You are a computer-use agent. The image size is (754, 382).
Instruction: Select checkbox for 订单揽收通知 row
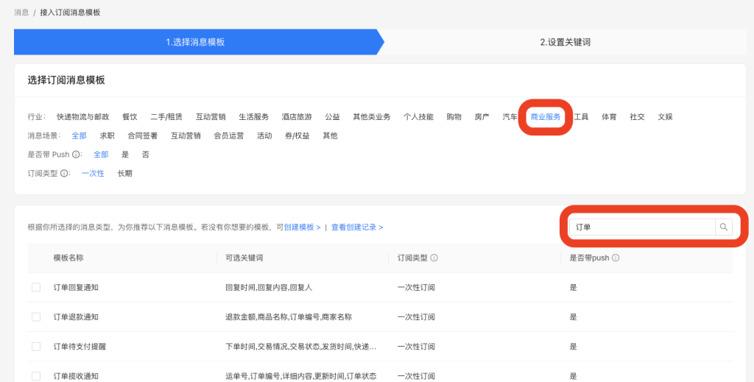(x=36, y=375)
